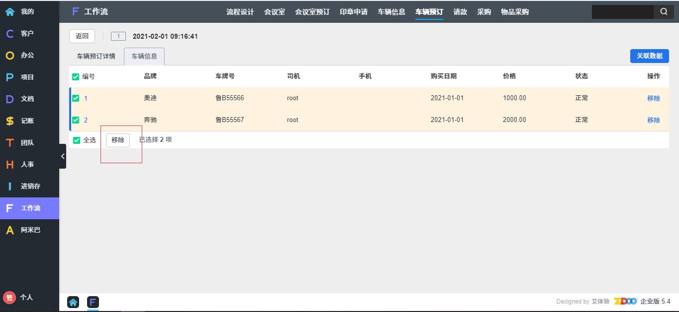Viewport: 679px width, 312px height.
Task: Click the search magnifier icon
Action: pos(664,12)
